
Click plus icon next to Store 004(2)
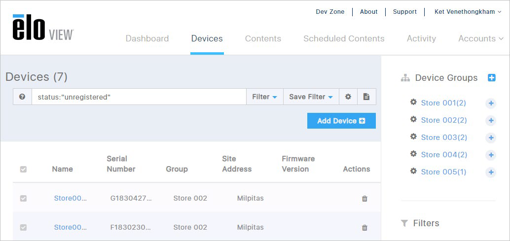tap(491, 155)
